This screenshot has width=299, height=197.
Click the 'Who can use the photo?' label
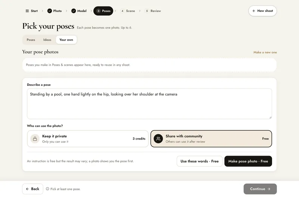[x=45, y=126]
